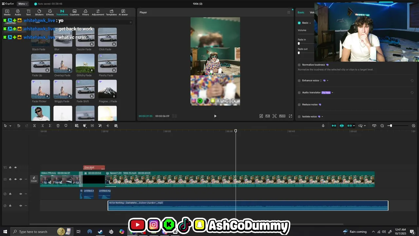Click the Full view button
Screen dimensions: 419x236
pos(268,116)
